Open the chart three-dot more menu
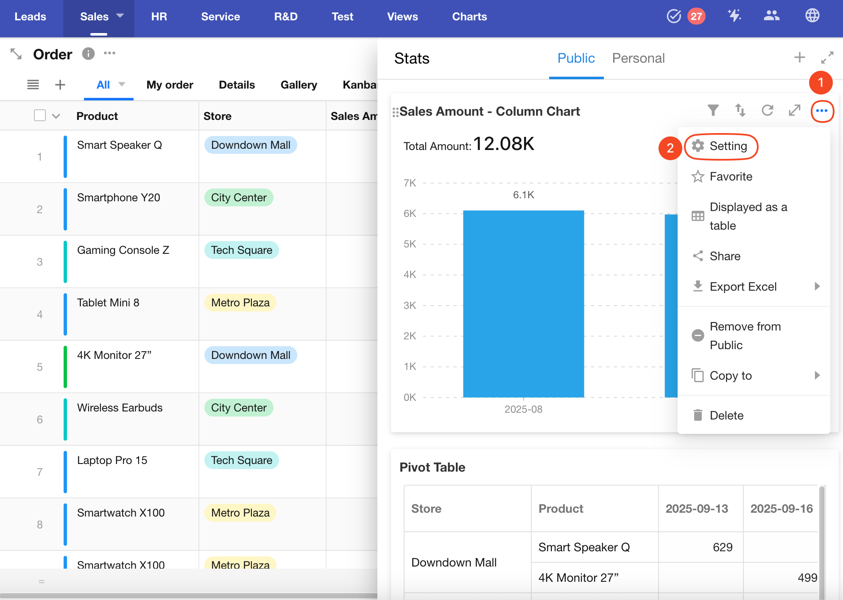Viewport: 843px width, 600px height. [x=822, y=111]
